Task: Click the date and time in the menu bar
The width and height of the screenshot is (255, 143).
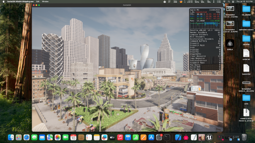Action: point(245,2)
